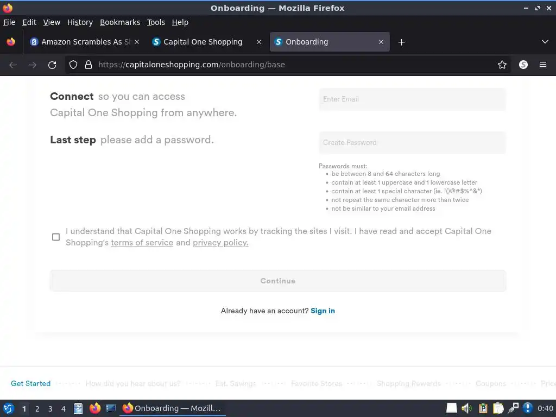Click the blue notification alert tray icon
Screen dimensions: 556x417
528,408
